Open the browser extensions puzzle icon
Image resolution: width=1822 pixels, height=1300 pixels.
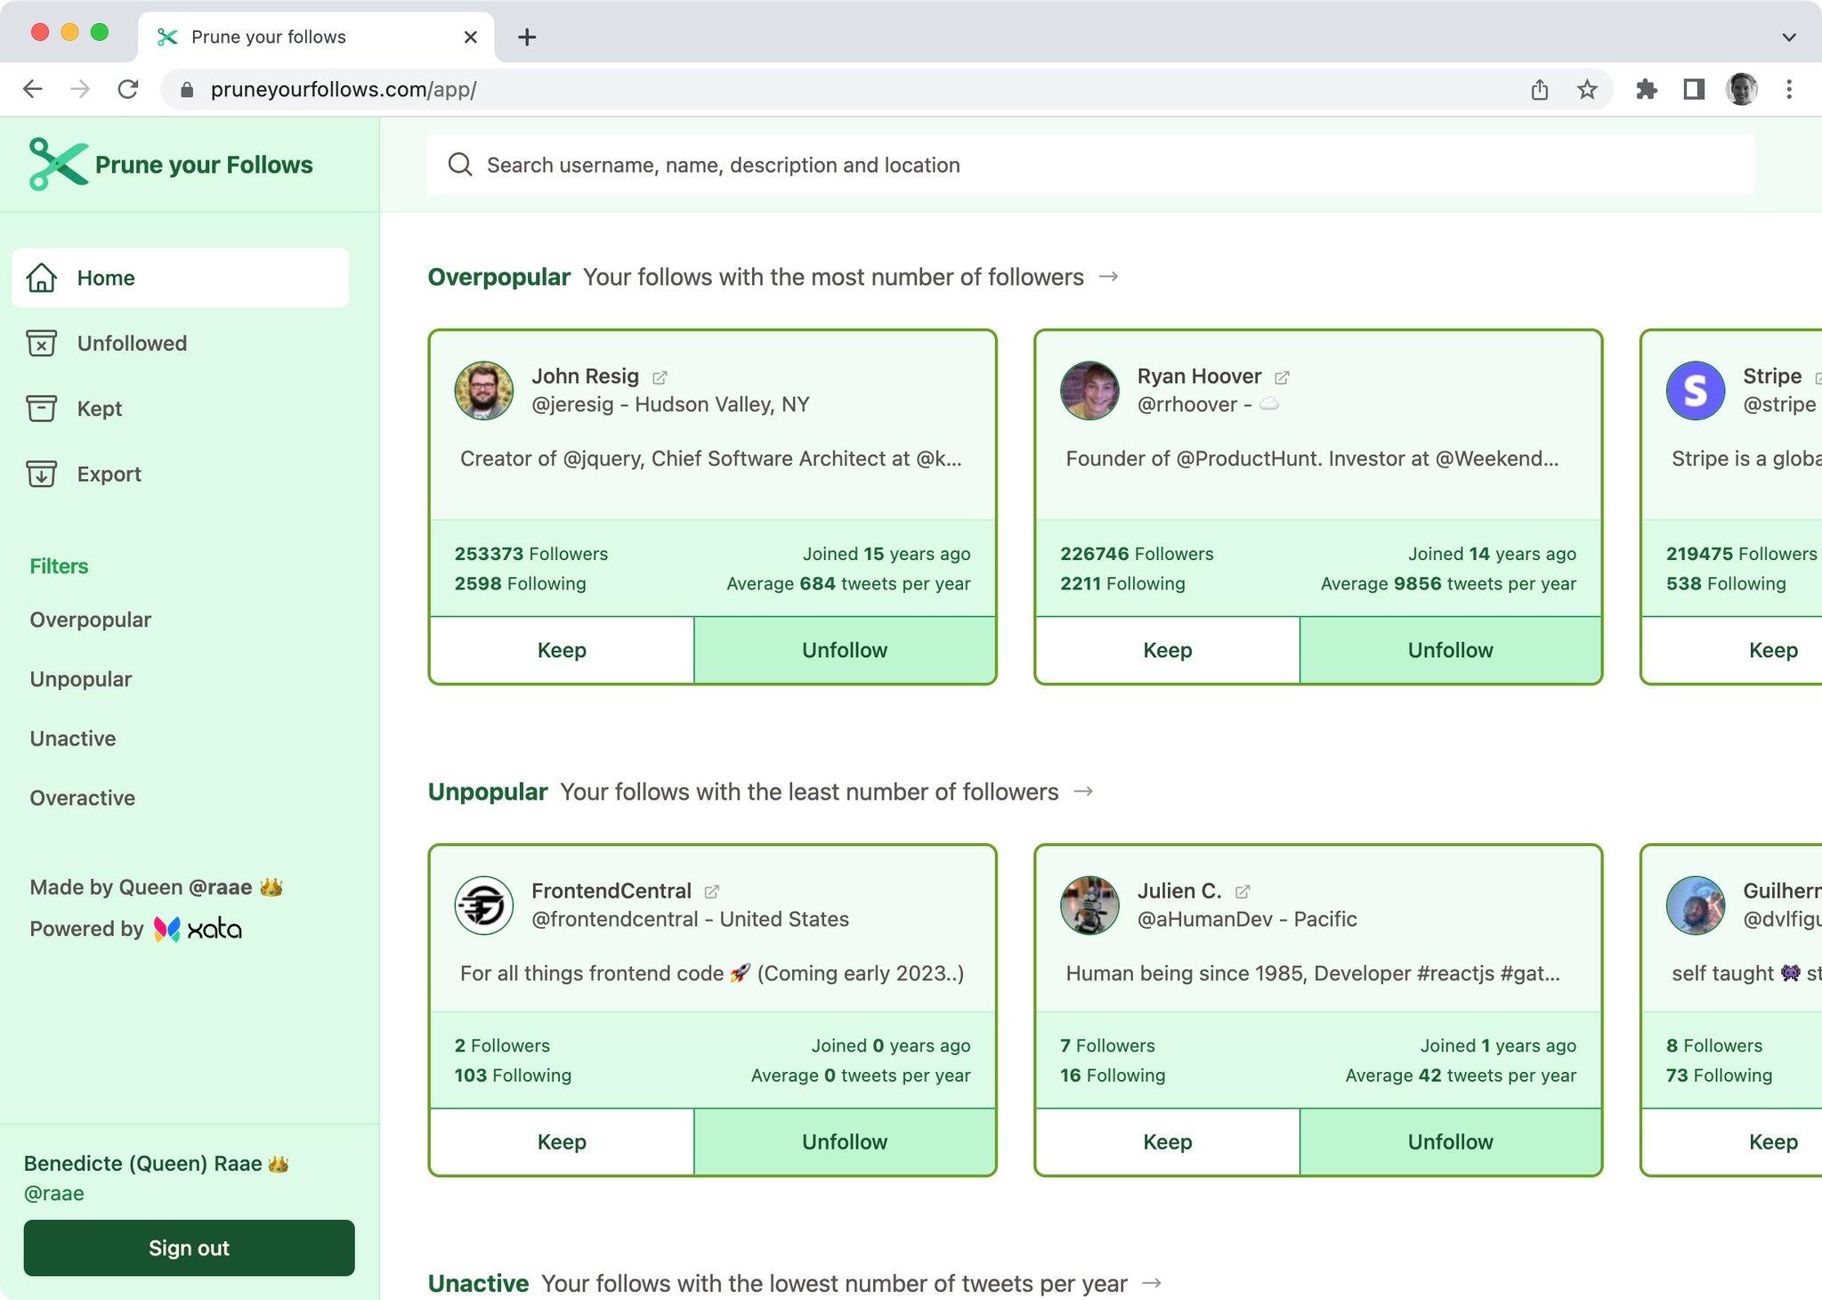(1646, 89)
